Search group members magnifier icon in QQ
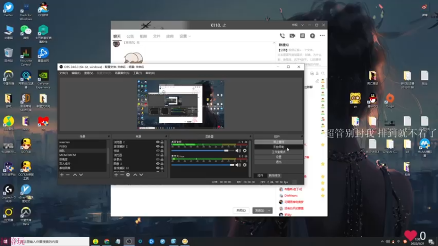The width and height of the screenshot is (438, 246). click(x=323, y=73)
